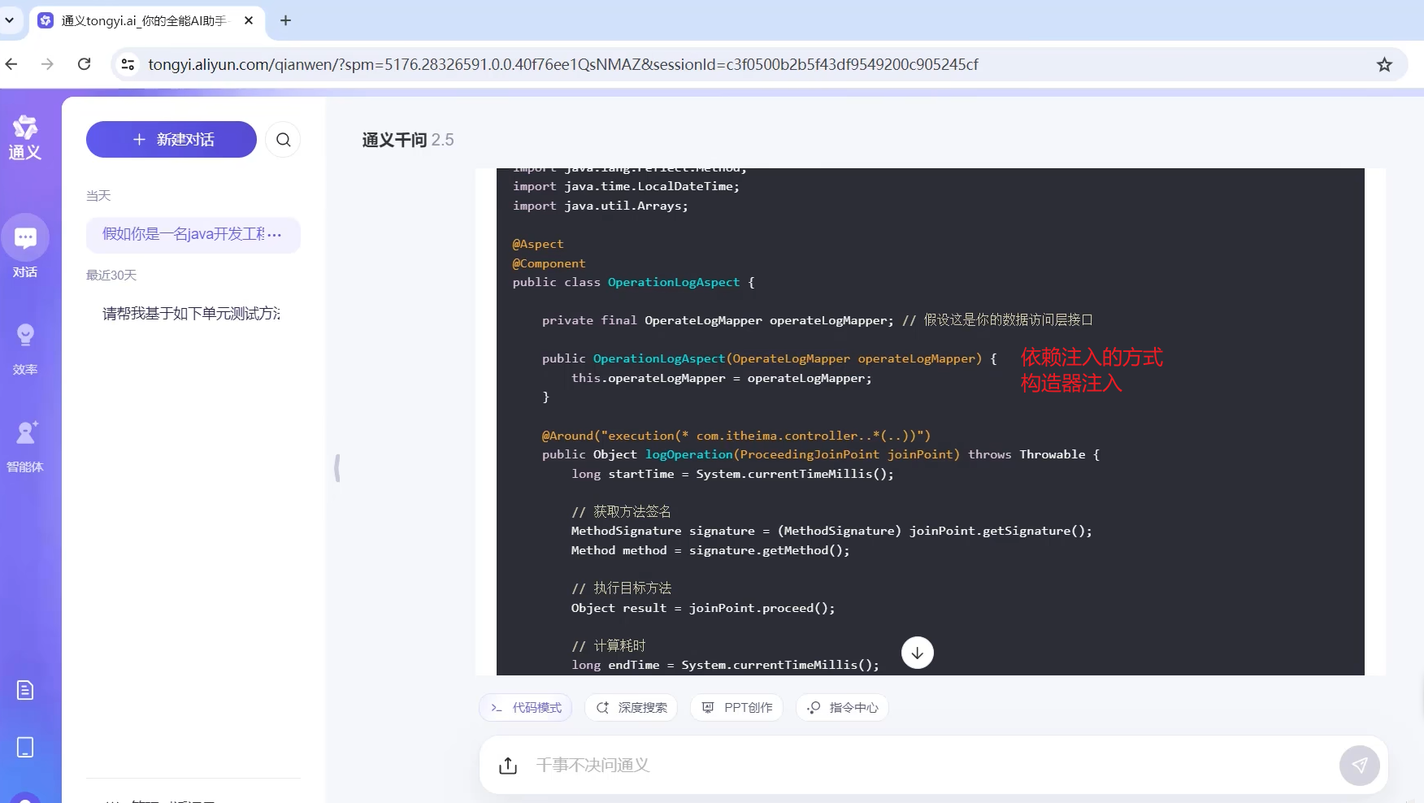The height and width of the screenshot is (803, 1424).
Task: Close the 通义tongyi.ai browser tab
Action: (249, 20)
